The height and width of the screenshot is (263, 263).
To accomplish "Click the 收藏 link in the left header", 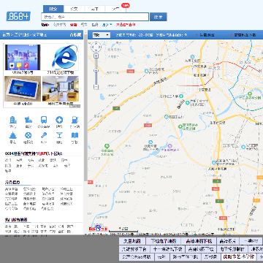I will click(x=75, y=35).
